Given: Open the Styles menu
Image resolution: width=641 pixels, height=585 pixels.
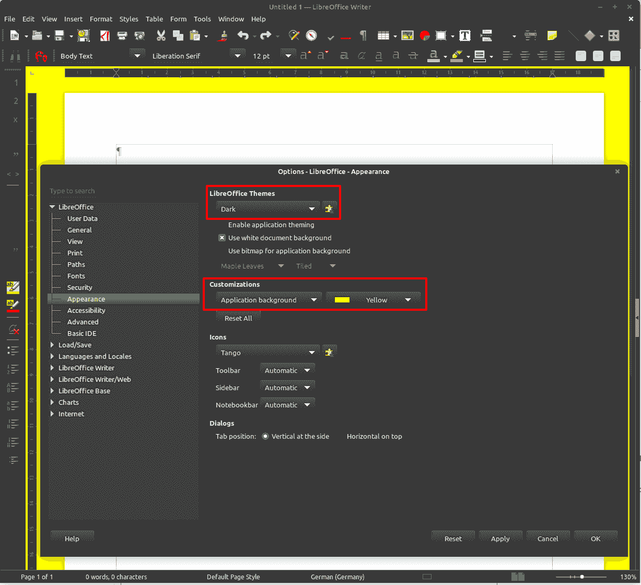Looking at the screenshot, I should [x=129, y=19].
